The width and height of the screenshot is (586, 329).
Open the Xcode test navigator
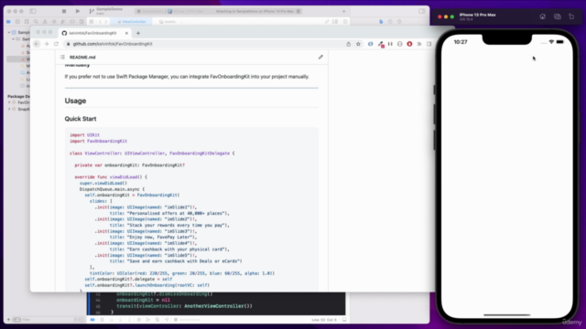(54, 22)
